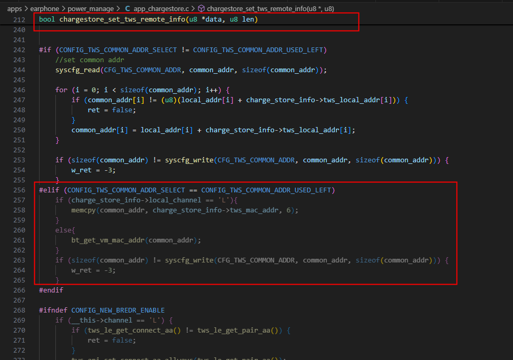This screenshot has height=360, width=513.
Task: Click the '#endif' directive
Action: coord(51,290)
